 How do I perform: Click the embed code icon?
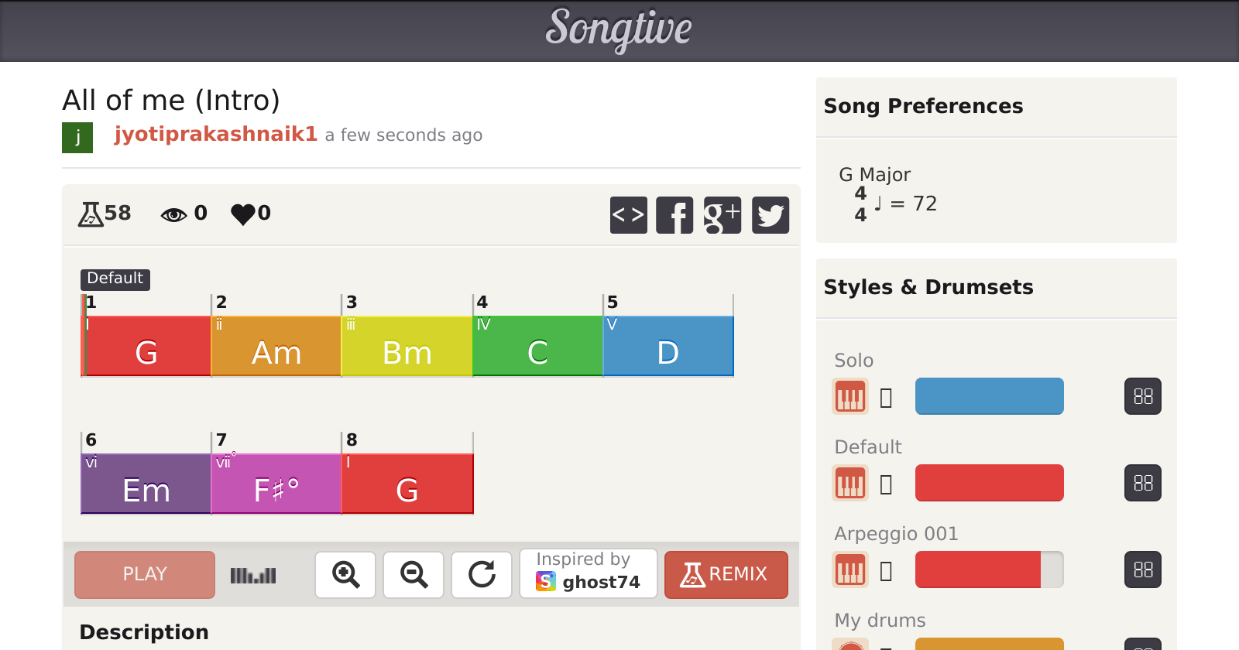pyautogui.click(x=628, y=214)
